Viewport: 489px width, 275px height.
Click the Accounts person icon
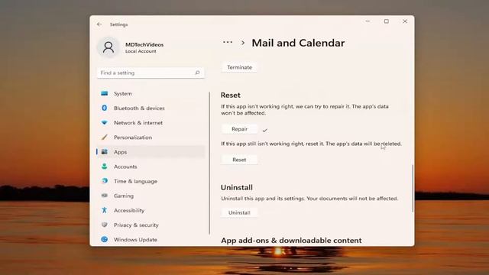pos(105,167)
